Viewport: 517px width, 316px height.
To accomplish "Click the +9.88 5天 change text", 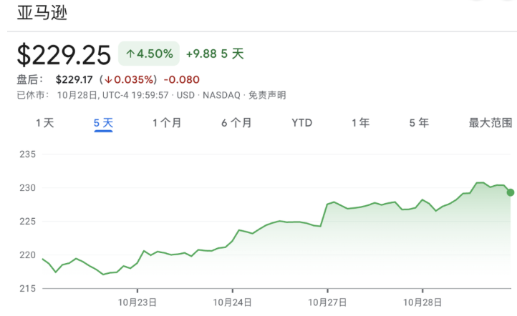I will (215, 54).
